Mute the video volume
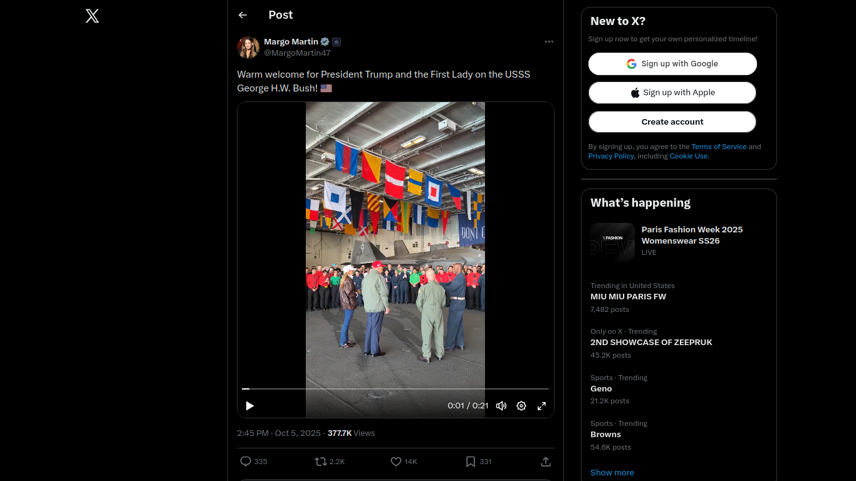Viewport: 856px width, 481px height. pyautogui.click(x=501, y=406)
